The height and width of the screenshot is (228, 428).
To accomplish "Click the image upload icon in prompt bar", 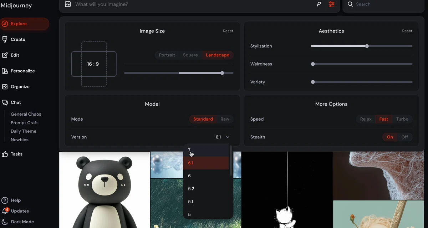I will pos(68,4).
